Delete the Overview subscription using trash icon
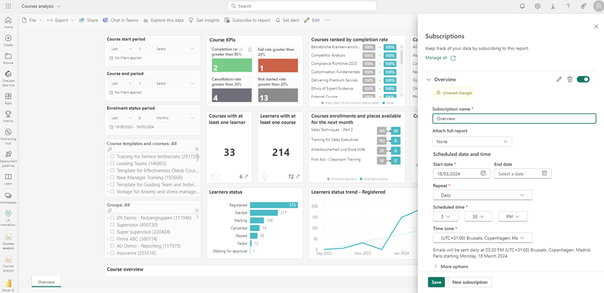This screenshot has width=604, height=293. [569, 79]
